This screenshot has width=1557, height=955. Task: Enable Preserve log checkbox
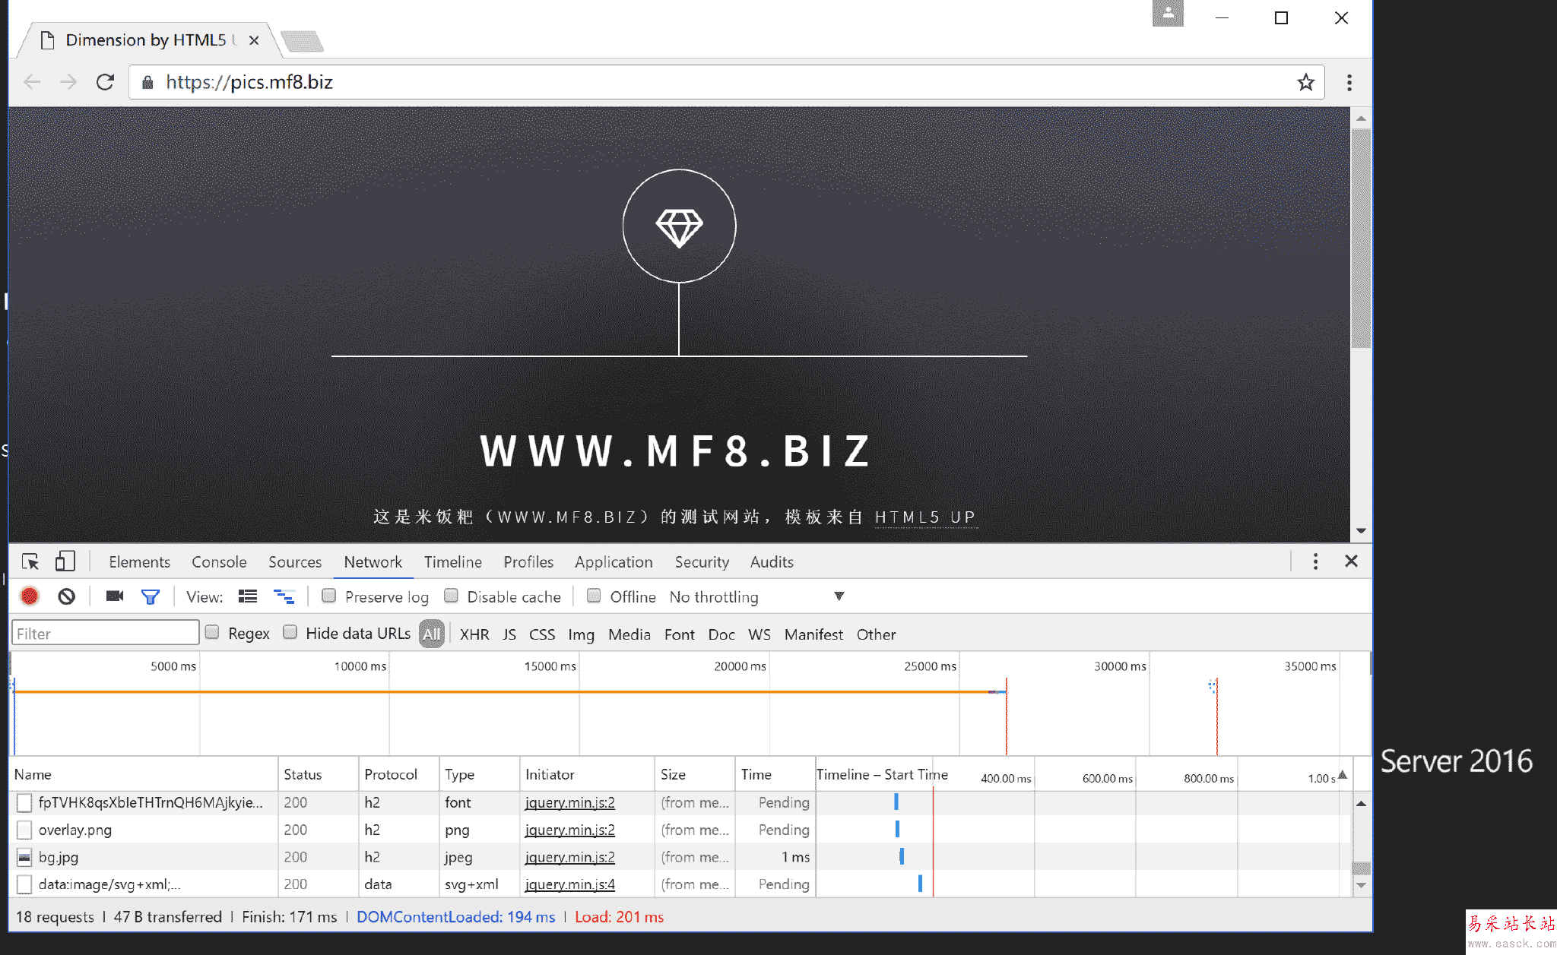(329, 596)
